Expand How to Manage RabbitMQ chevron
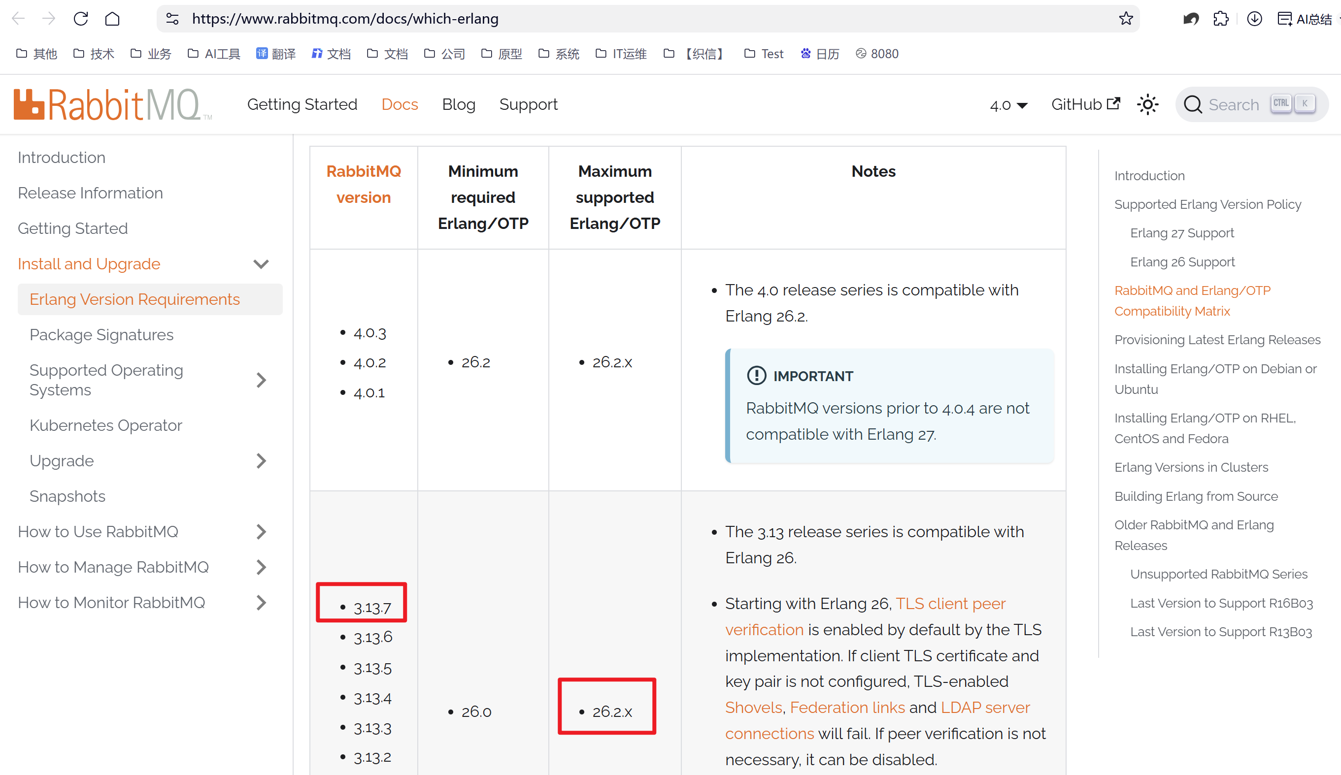The height and width of the screenshot is (775, 1341). 261,567
